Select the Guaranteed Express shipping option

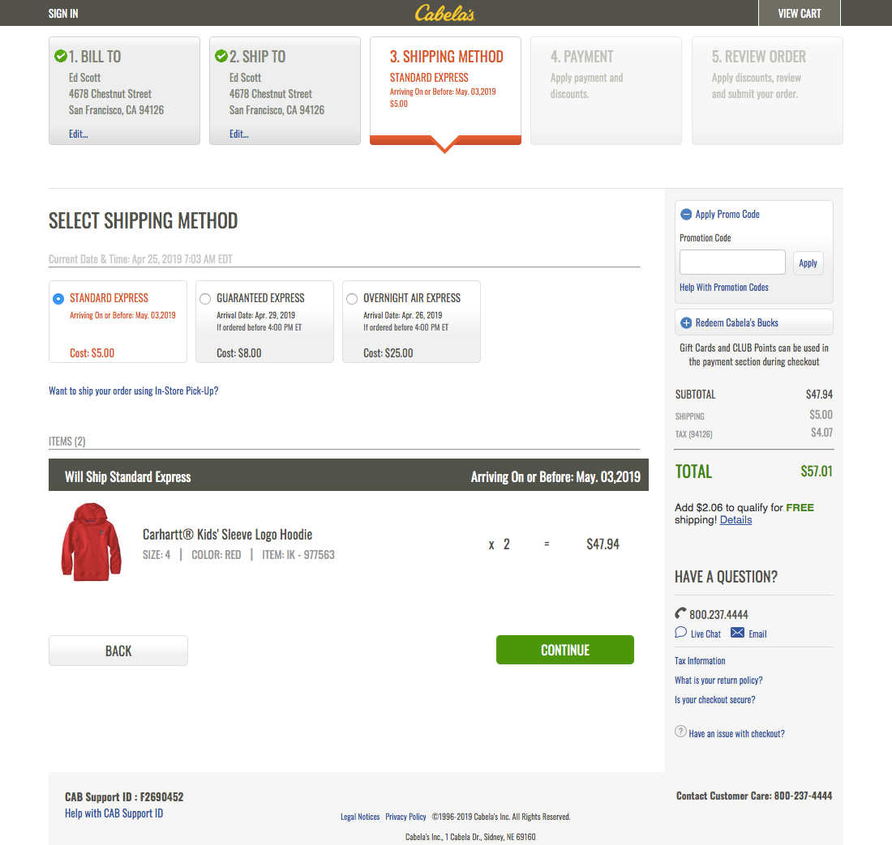pyautogui.click(x=205, y=298)
